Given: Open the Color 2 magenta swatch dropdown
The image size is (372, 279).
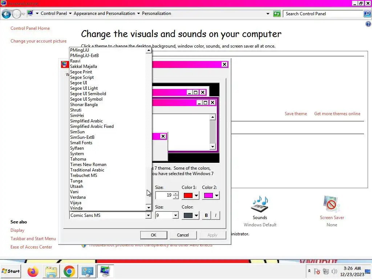Looking at the screenshot, I should click(211, 195).
